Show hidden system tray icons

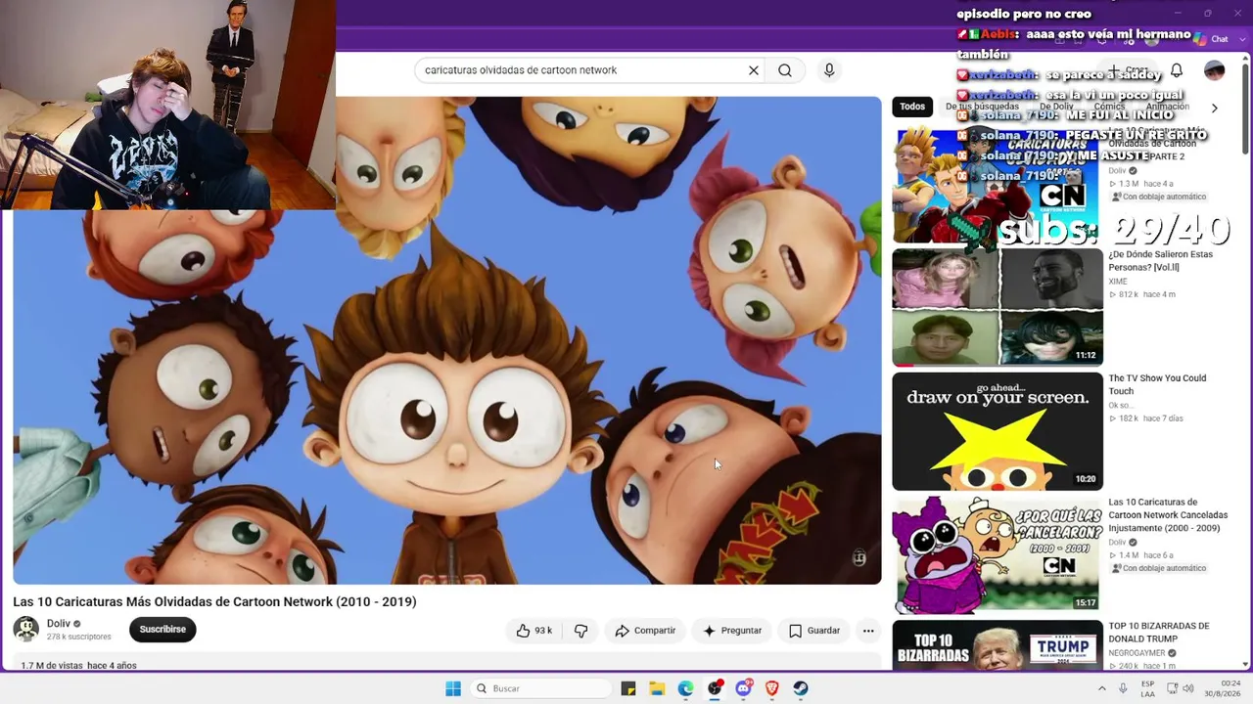[x=1102, y=688]
